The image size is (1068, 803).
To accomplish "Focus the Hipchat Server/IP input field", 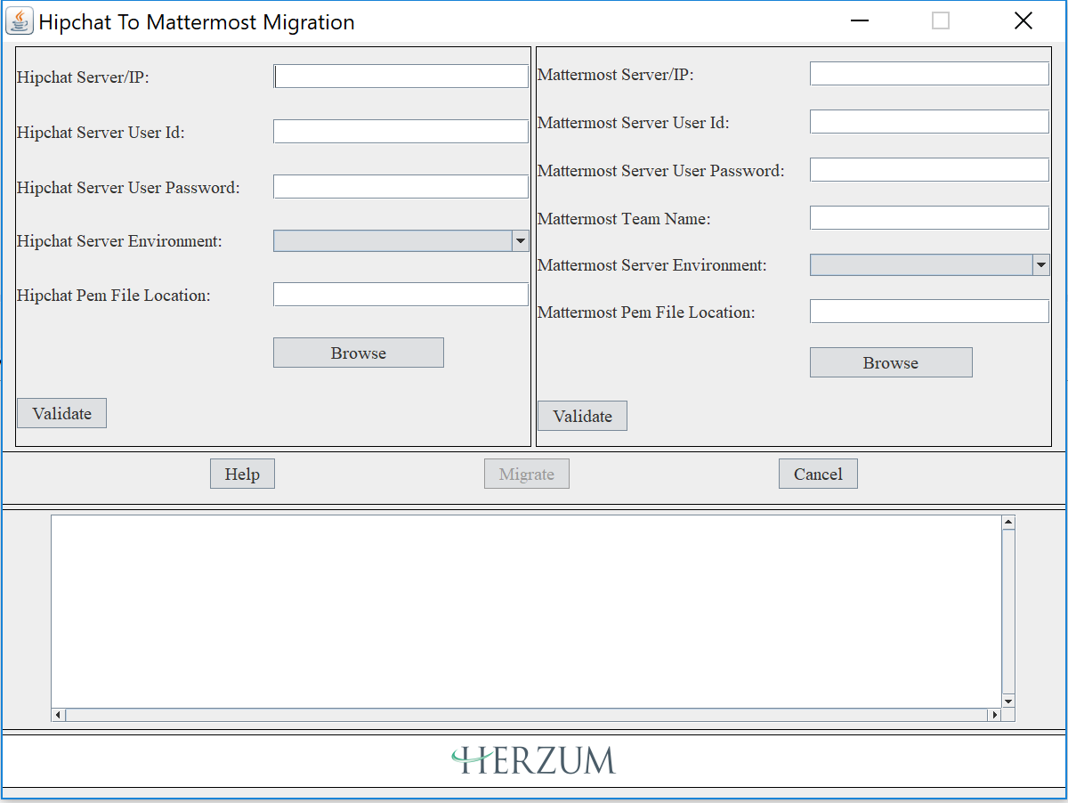I will click(400, 77).
